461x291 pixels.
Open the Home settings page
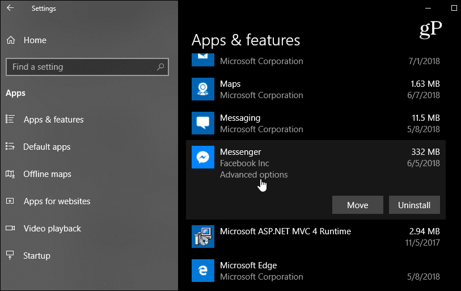(x=35, y=40)
